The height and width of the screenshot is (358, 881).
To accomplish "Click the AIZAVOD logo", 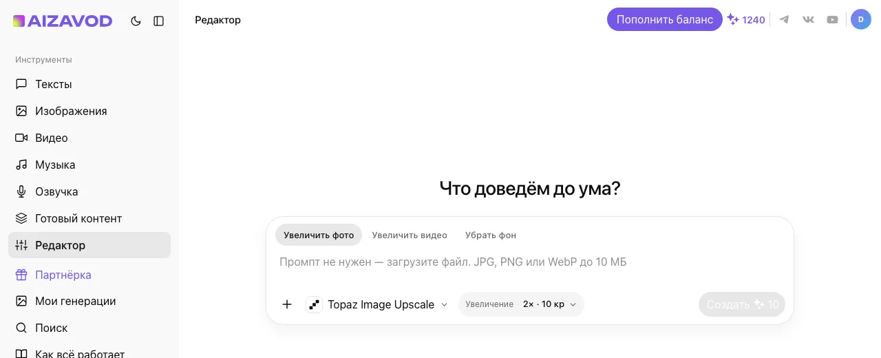I will pyautogui.click(x=63, y=21).
